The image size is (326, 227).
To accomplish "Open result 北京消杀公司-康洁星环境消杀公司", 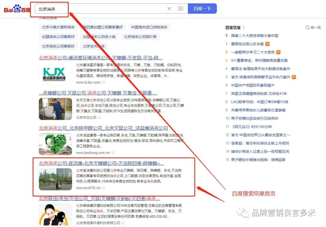I will tap(101, 58).
